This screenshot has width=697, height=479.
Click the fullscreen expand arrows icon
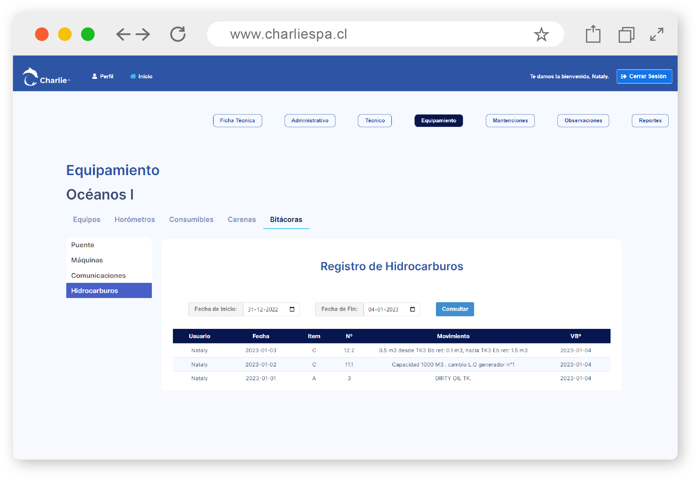[657, 34]
